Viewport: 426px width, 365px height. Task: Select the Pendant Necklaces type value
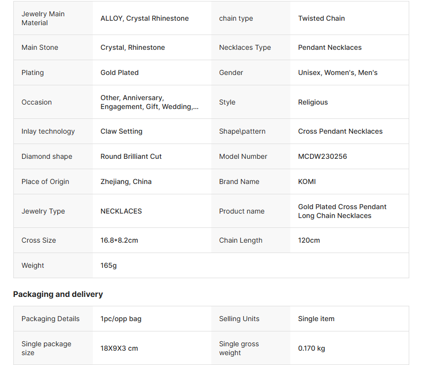(330, 47)
